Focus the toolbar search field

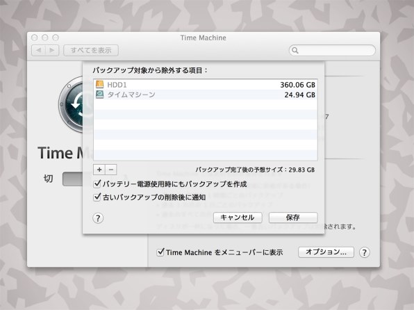click(x=332, y=51)
